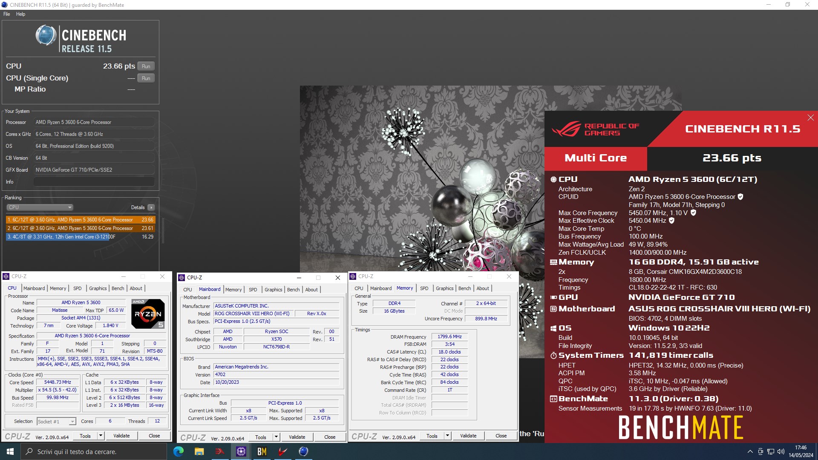Click Core Speed value 5448.73 MHz
This screenshot has width=818, height=460.
coord(58,382)
